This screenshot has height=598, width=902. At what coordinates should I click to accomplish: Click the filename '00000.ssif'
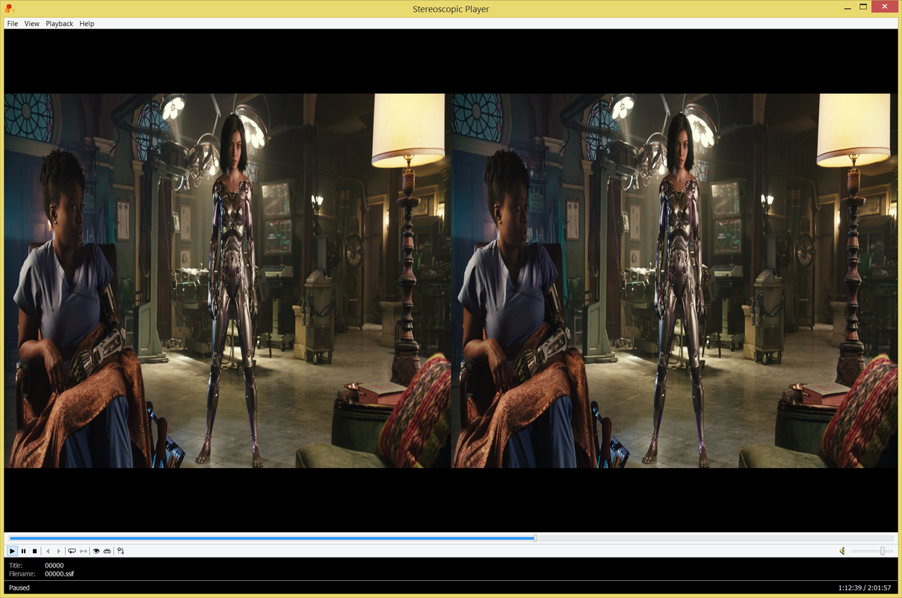(59, 573)
